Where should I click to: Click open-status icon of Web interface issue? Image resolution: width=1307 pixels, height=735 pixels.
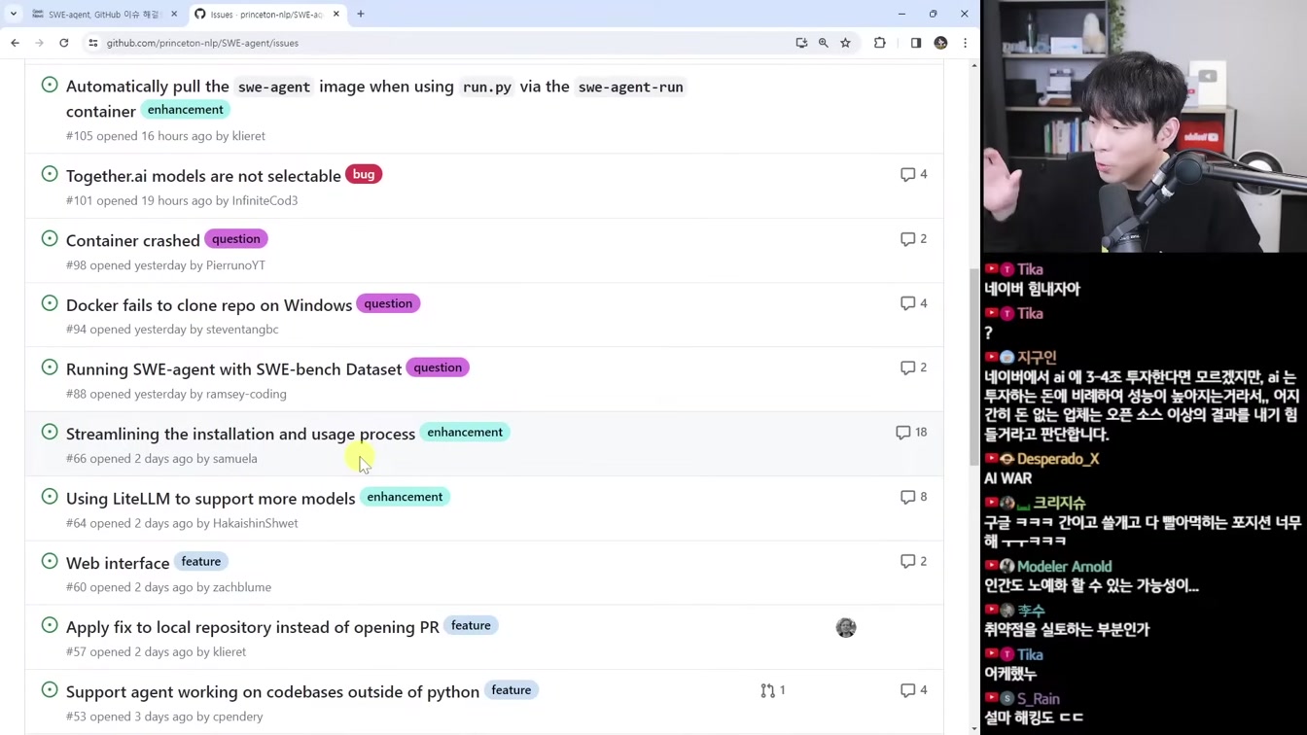point(50,561)
